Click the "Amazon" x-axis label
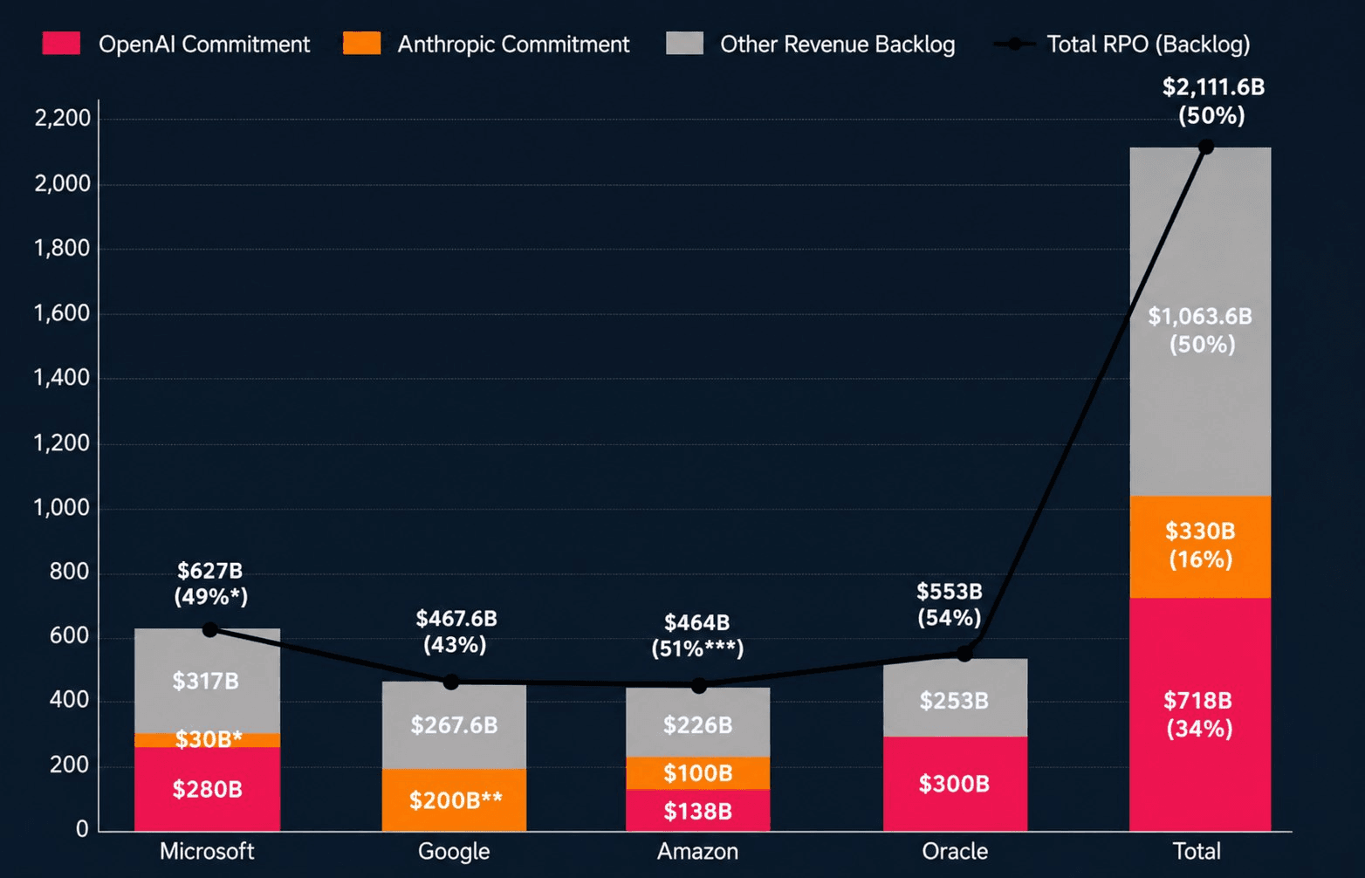The image size is (1365, 878). (x=697, y=851)
